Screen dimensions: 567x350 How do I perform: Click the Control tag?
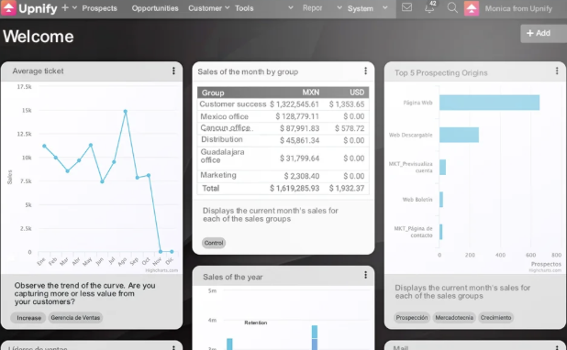pos(214,243)
